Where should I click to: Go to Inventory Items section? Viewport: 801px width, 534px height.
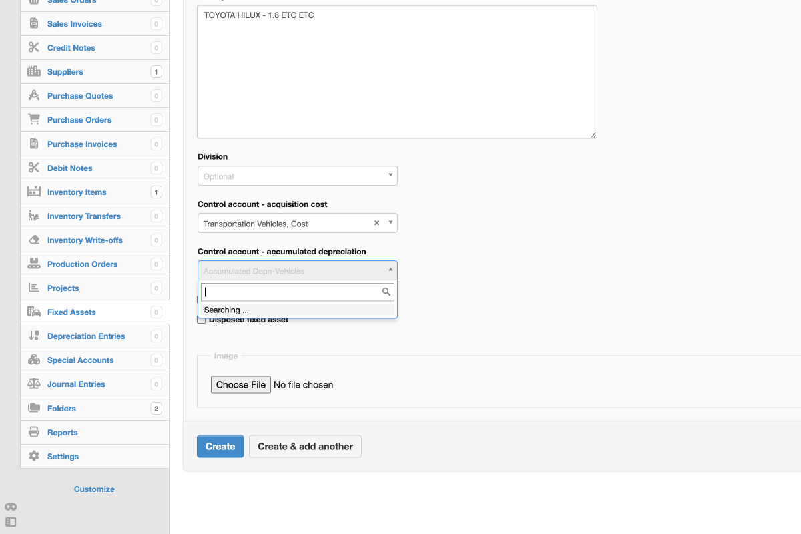77,192
